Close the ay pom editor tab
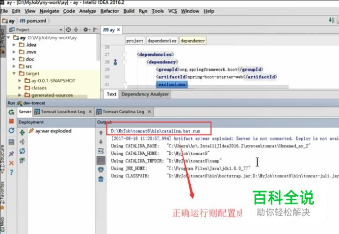339x234 pixels. tap(118, 30)
